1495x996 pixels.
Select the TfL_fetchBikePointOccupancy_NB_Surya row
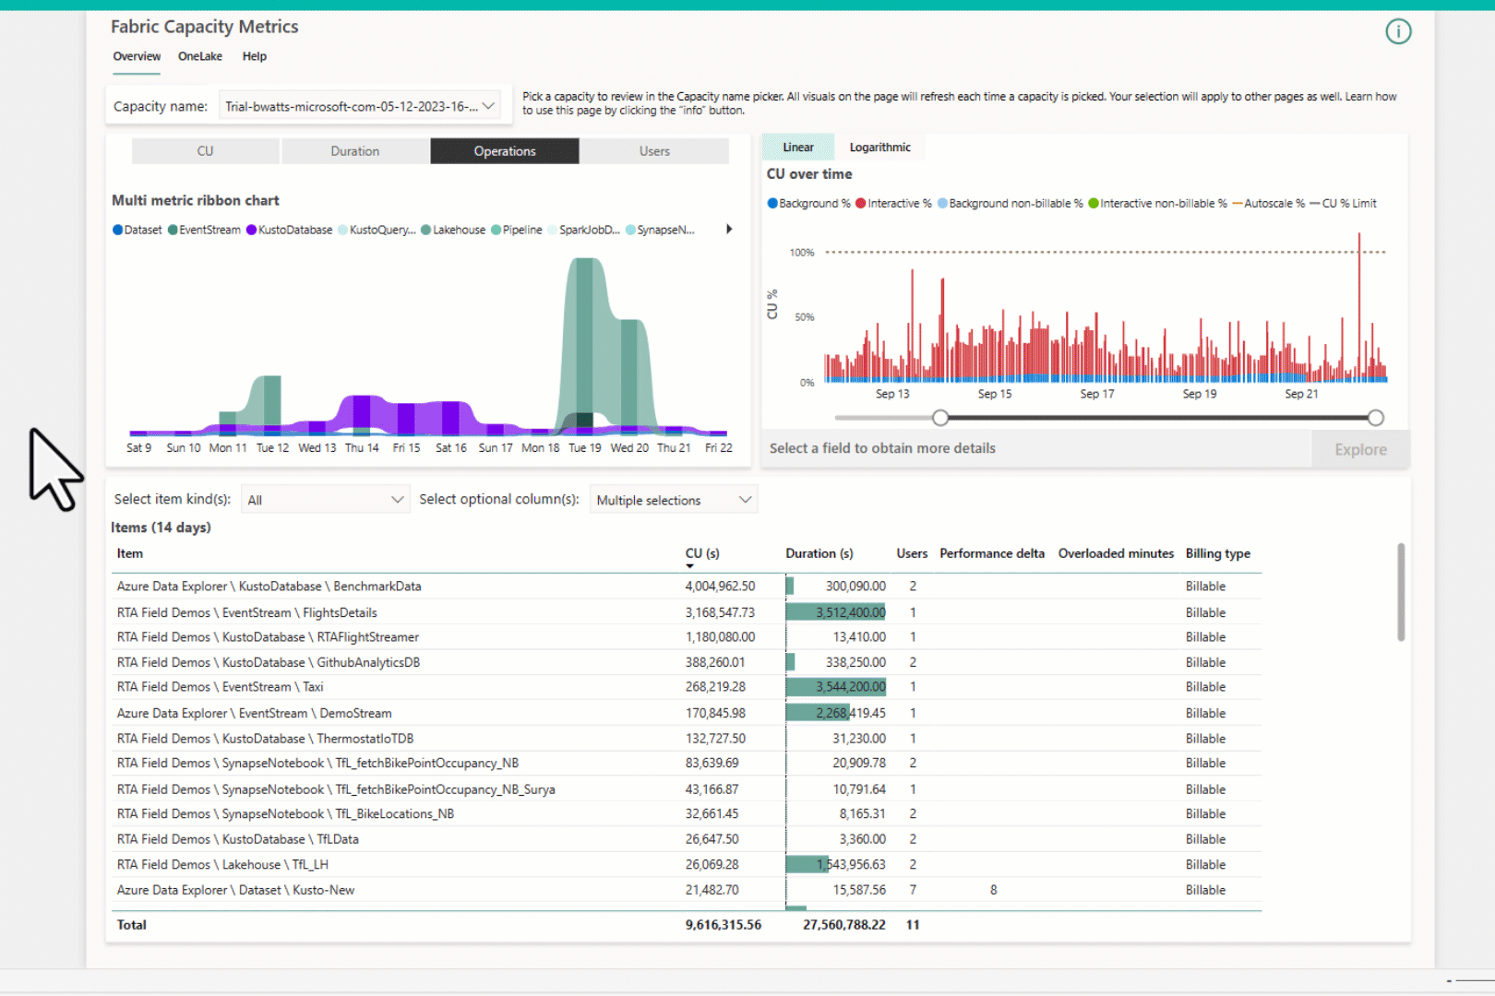point(686,790)
